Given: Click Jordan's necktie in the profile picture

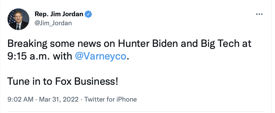Looking at the screenshot, I should [x=18, y=27].
